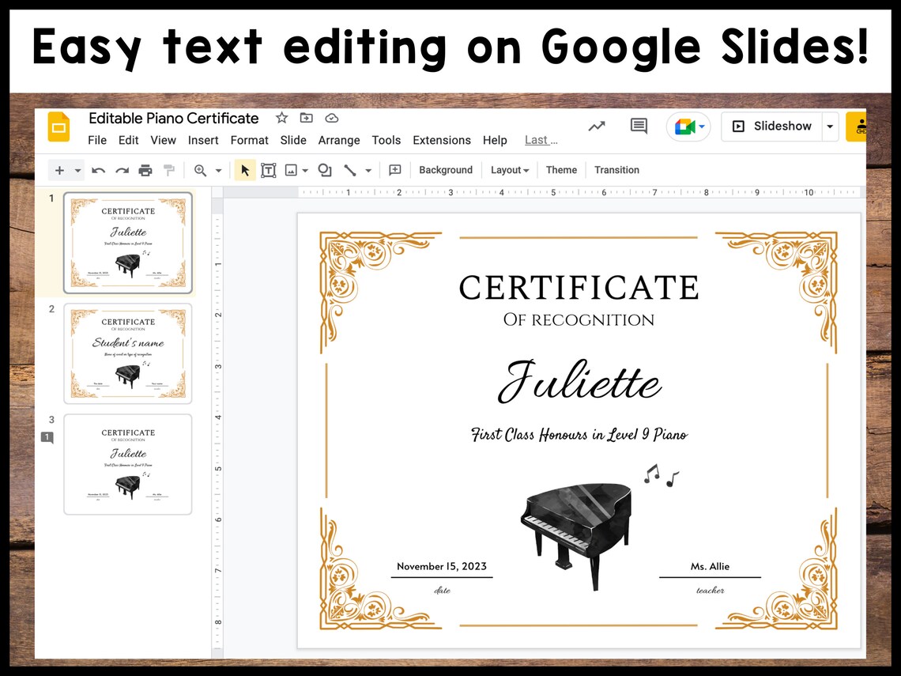Viewport: 901px width, 676px height.
Task: Select the Paint format tool
Action: (169, 169)
